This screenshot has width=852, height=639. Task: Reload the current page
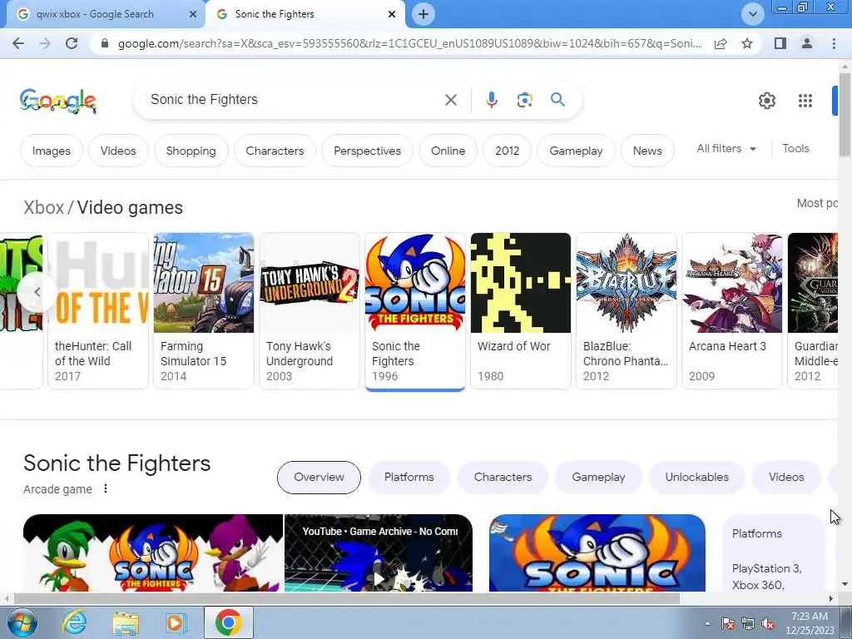pyautogui.click(x=72, y=43)
